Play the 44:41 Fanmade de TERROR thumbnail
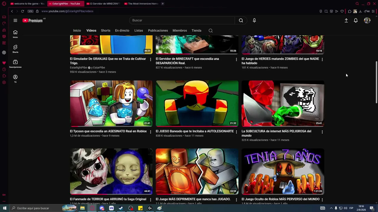The width and height of the screenshot is (378, 212). [x=111, y=171]
